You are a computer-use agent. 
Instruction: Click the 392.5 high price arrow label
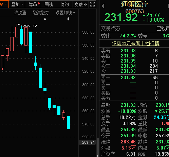pyautogui.click(x=27, y=26)
